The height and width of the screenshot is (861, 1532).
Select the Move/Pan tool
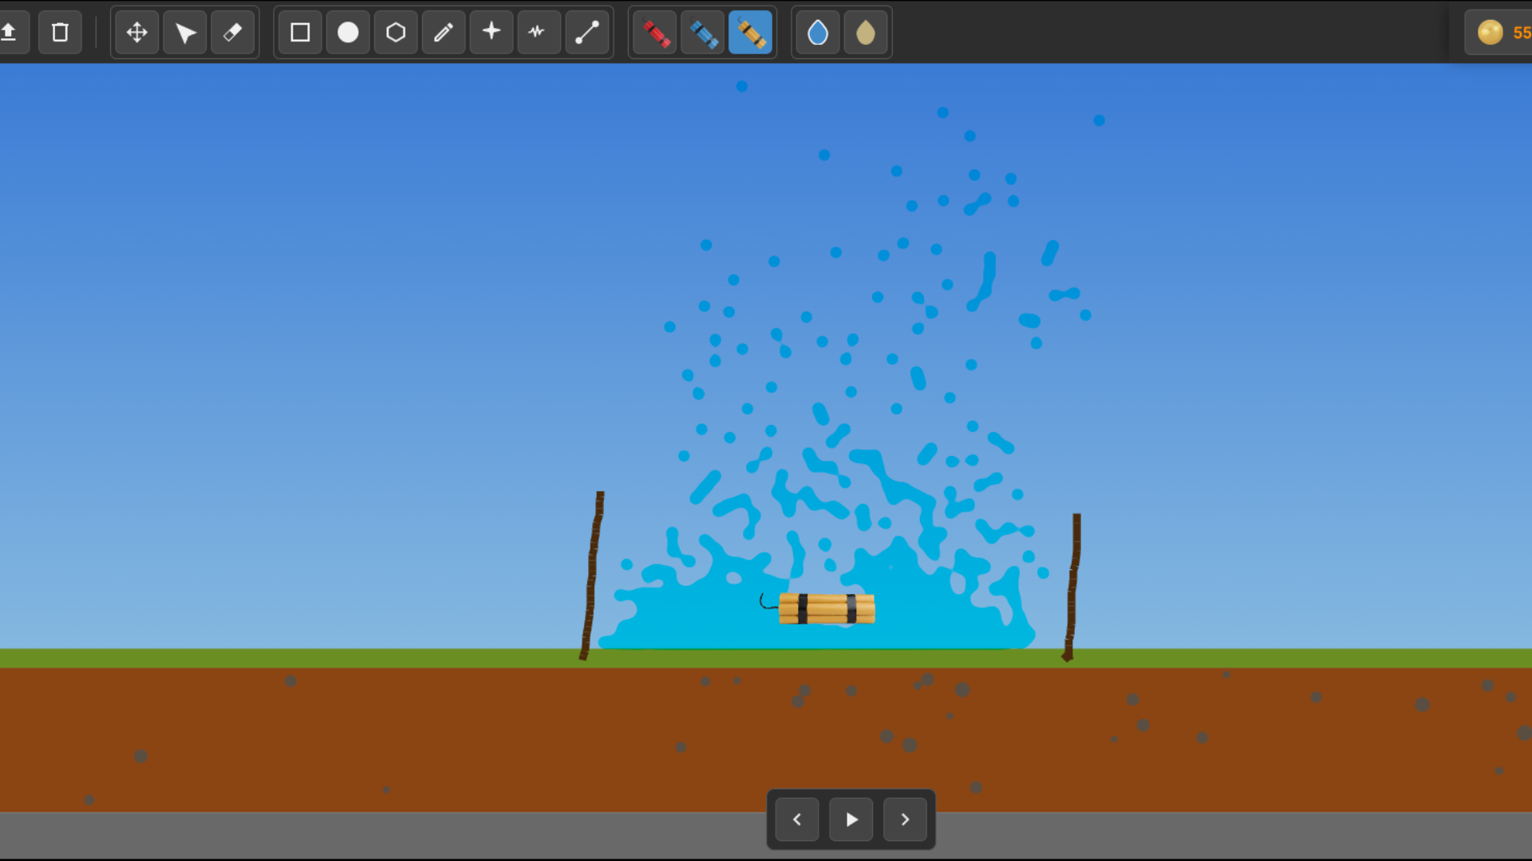pyautogui.click(x=136, y=33)
